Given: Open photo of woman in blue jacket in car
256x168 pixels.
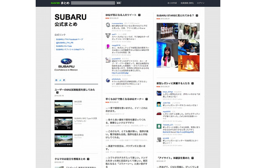Looking at the screenshot, I should coord(189,47).
